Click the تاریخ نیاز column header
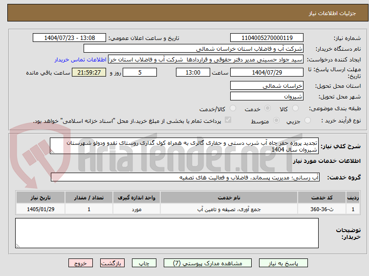This screenshot has width=369, height=276. pyautogui.click(x=41, y=197)
